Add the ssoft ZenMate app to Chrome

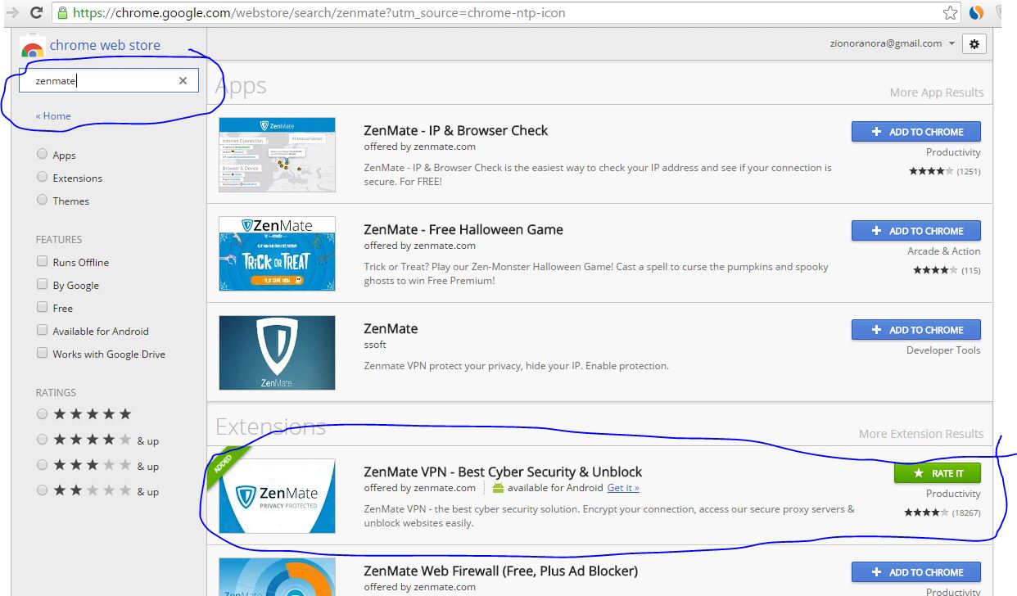click(915, 330)
